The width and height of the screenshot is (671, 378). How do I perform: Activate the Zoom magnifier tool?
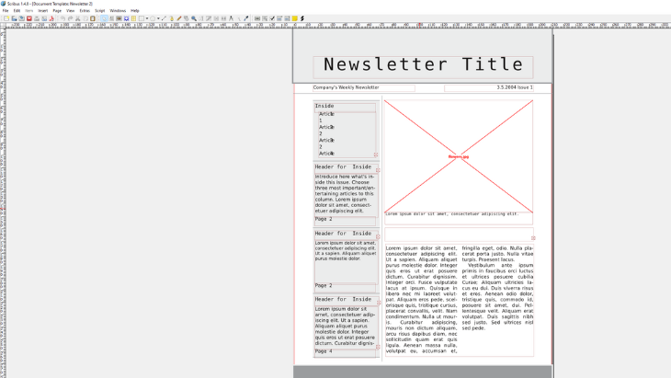(194, 18)
